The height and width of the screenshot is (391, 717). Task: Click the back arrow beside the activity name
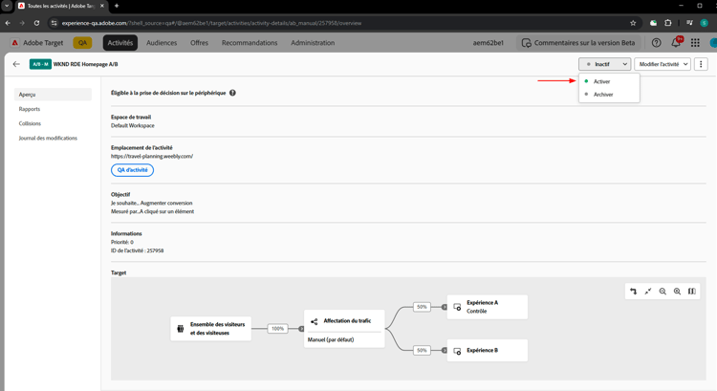(16, 64)
